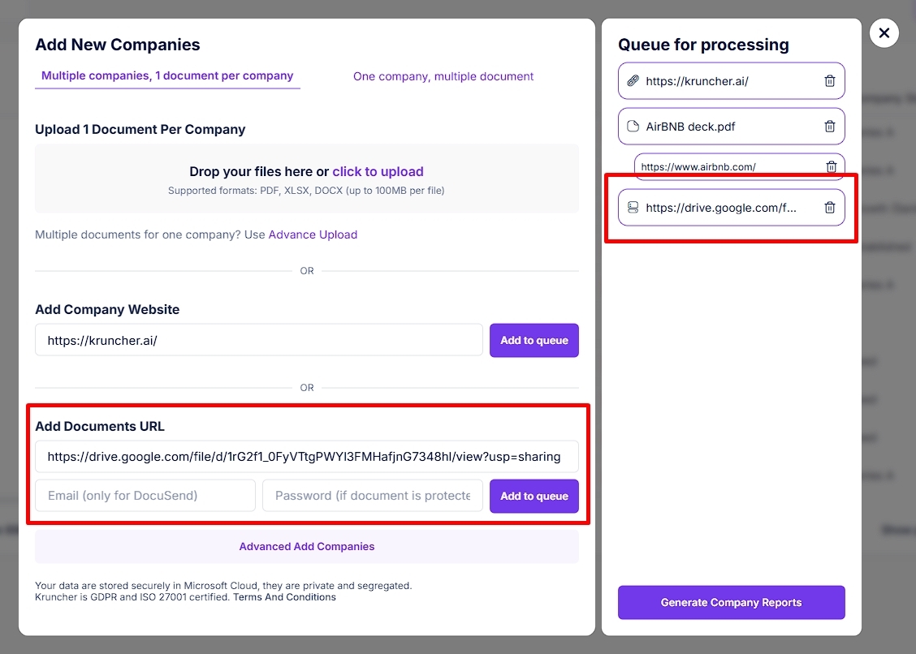Click the drive icon beside Google Drive URL

click(633, 207)
